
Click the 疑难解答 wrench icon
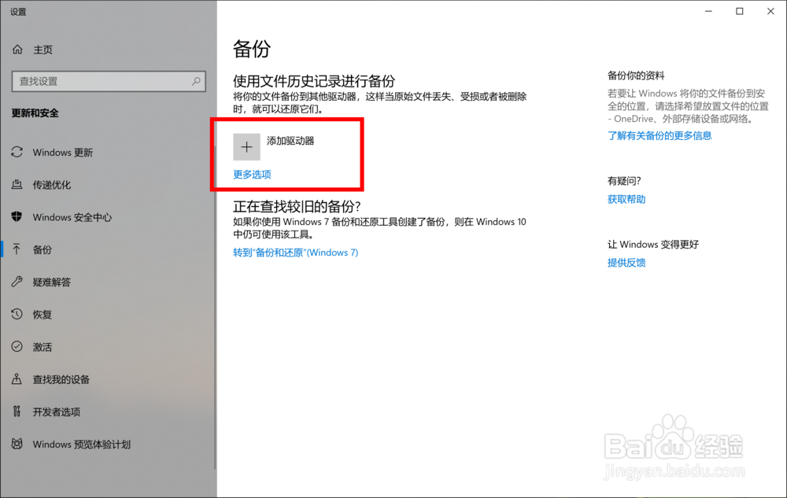coord(17,282)
